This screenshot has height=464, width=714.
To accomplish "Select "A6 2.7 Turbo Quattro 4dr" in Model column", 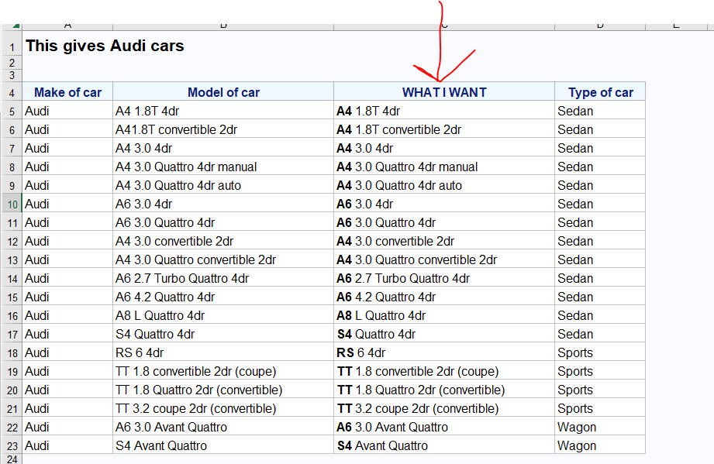I will (182, 279).
